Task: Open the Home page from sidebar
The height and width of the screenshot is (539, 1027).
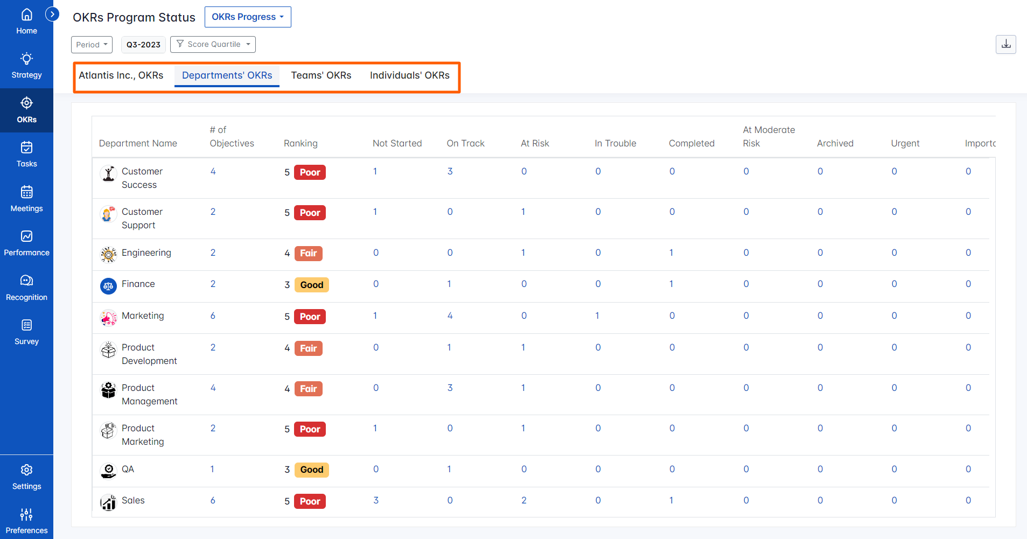Action: coord(26,22)
